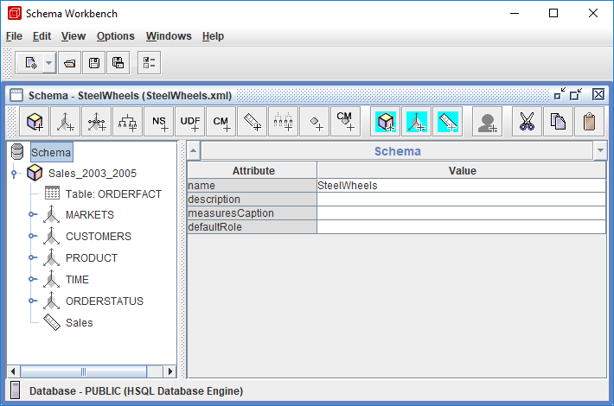614x406 pixels.
Task: Open the Windows menu
Action: [x=169, y=36]
